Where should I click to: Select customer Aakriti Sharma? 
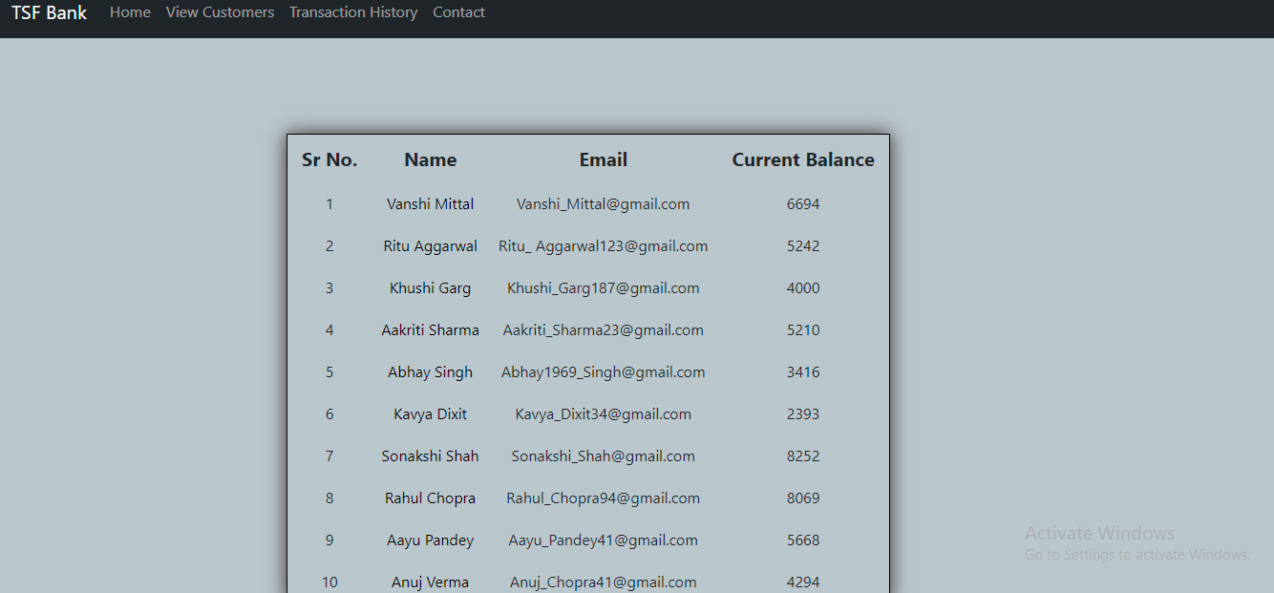(430, 329)
